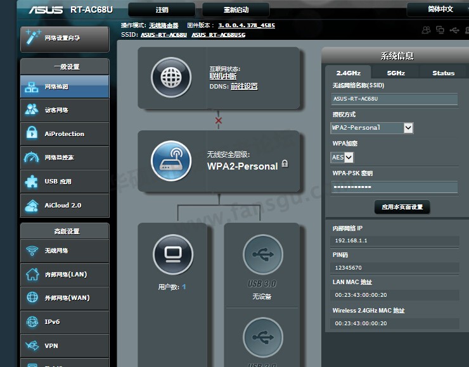
Task: Click SSID link ASUS_RT-AC68U5G
Action: coord(219,35)
